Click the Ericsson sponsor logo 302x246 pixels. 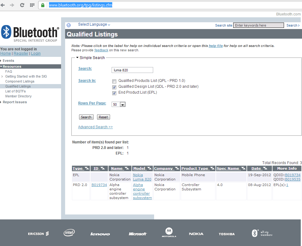(38, 234)
